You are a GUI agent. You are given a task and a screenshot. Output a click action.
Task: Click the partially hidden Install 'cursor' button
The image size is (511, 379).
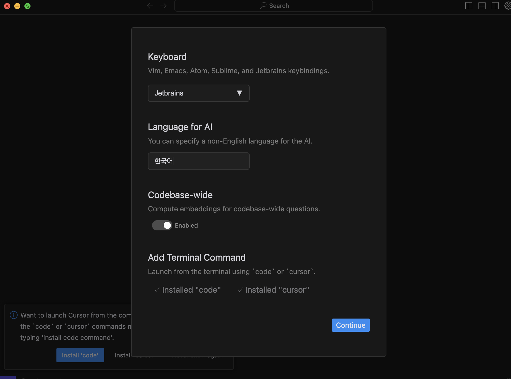point(123,355)
